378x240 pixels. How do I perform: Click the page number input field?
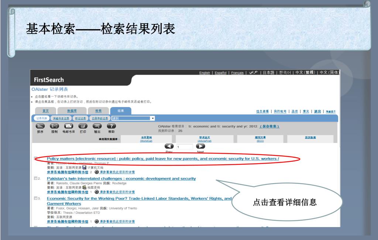tap(185, 147)
